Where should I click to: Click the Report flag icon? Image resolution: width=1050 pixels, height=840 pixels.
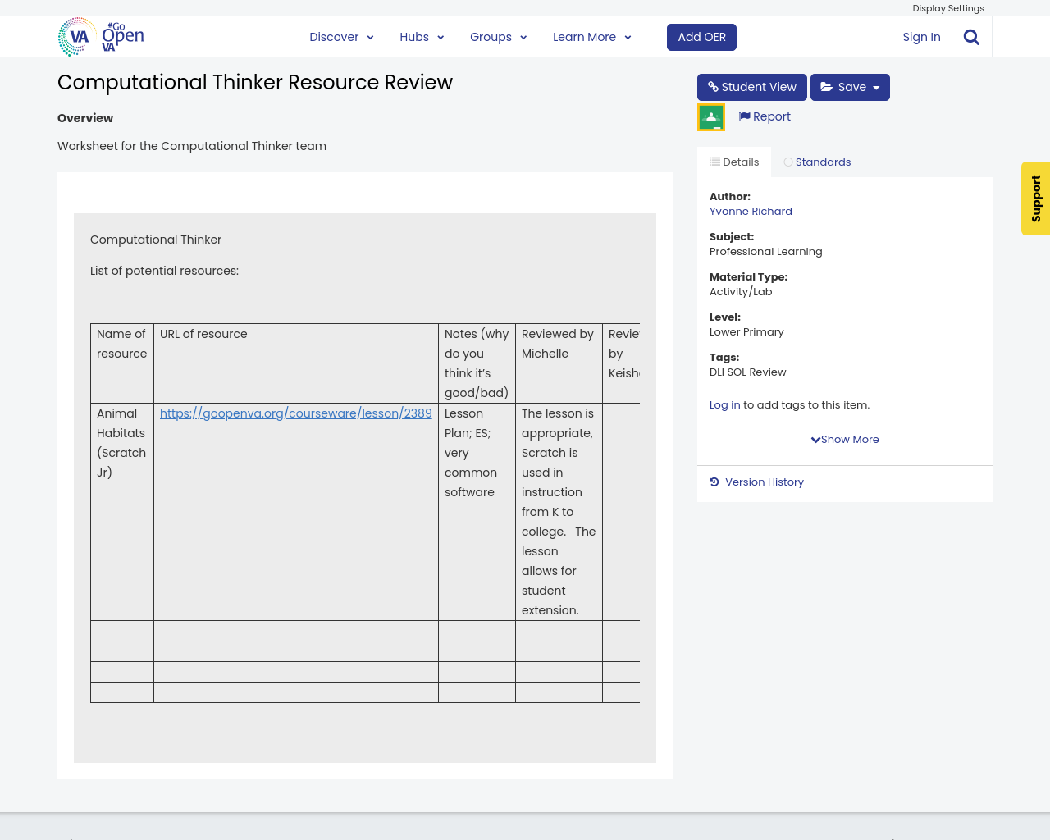click(744, 116)
